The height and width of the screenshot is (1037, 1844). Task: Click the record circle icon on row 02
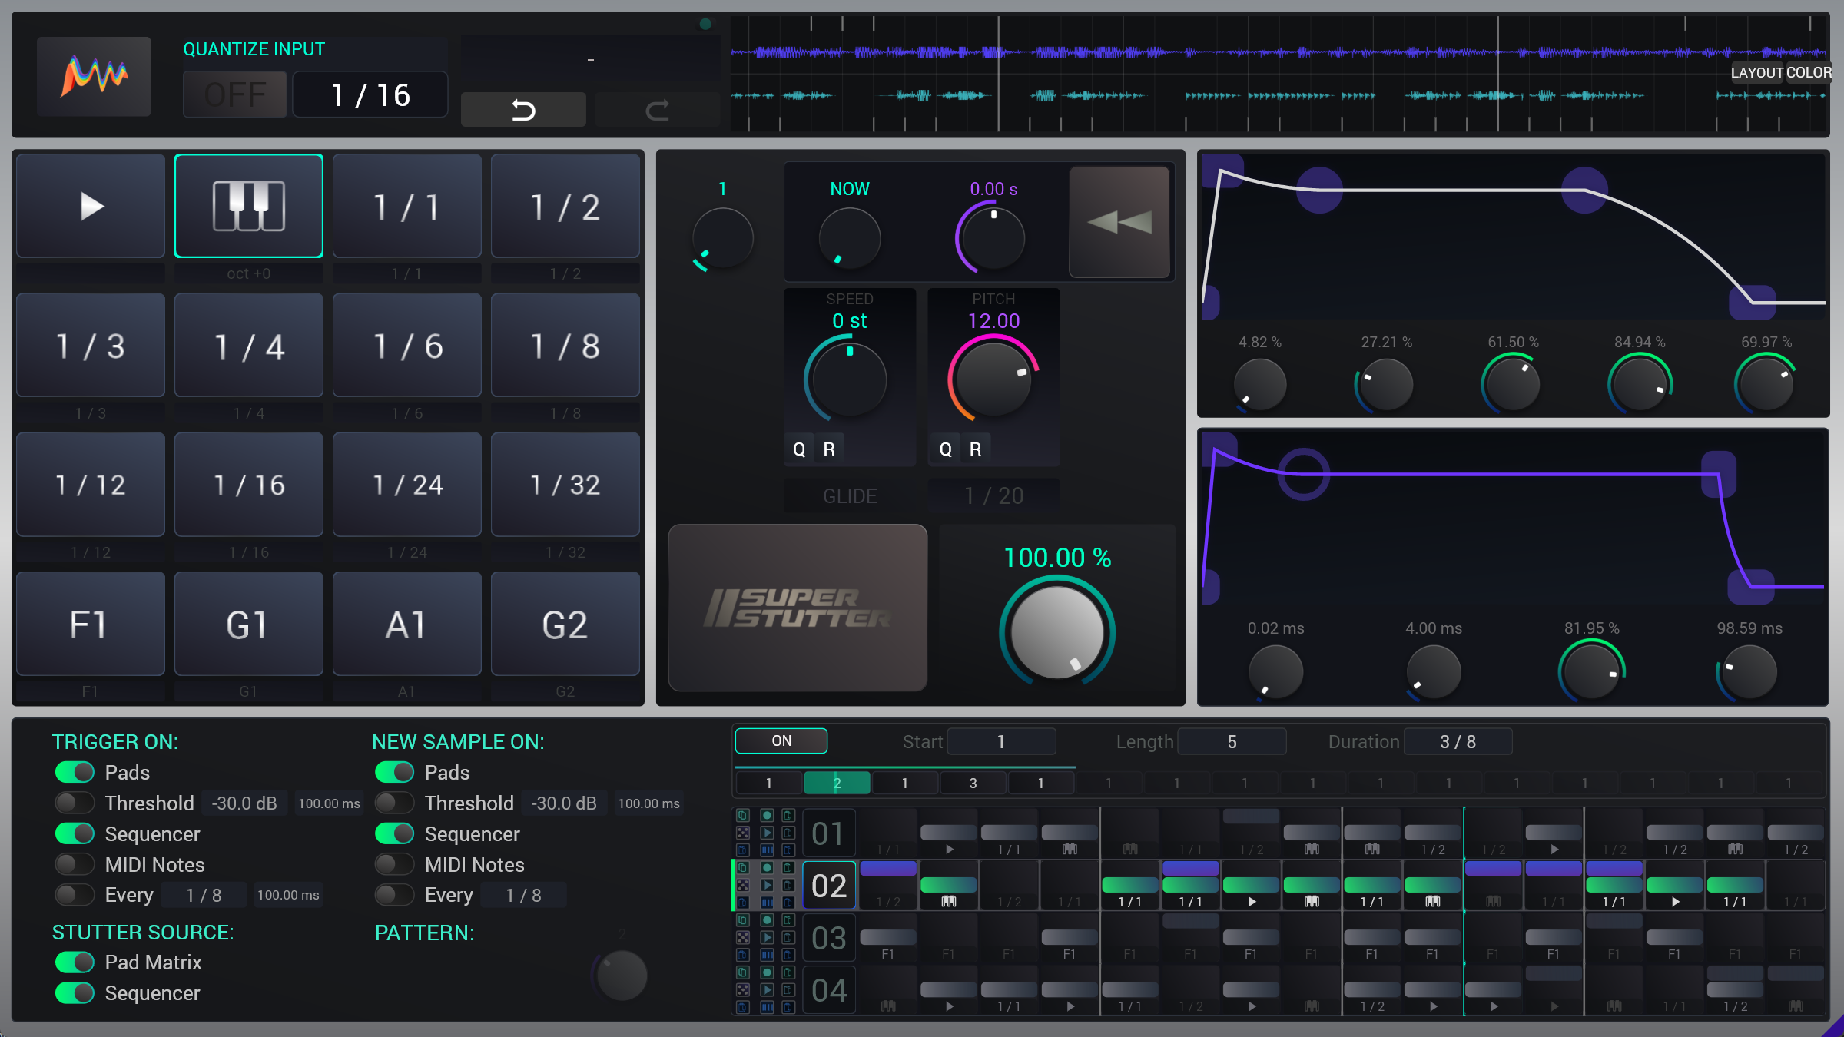point(767,866)
